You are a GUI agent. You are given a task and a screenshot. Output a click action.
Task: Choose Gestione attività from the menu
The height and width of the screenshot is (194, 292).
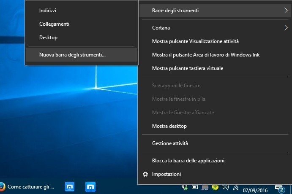click(170, 143)
